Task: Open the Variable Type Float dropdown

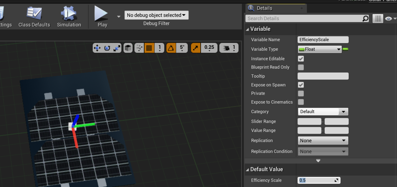Action: click(x=320, y=49)
